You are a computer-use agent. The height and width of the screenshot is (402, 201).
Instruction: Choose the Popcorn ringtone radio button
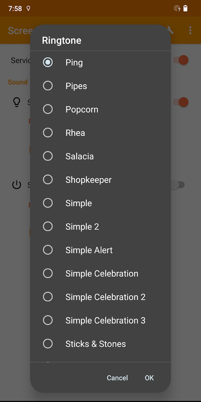pos(48,109)
